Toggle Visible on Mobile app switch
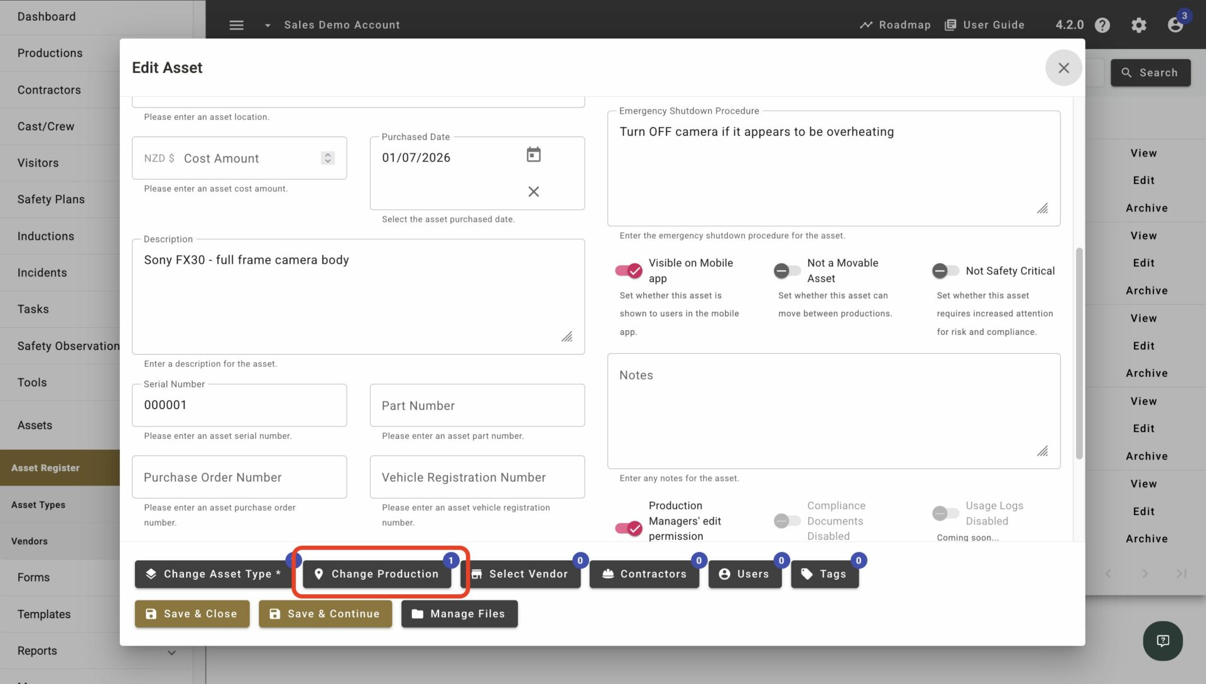This screenshot has width=1206, height=684. [629, 271]
